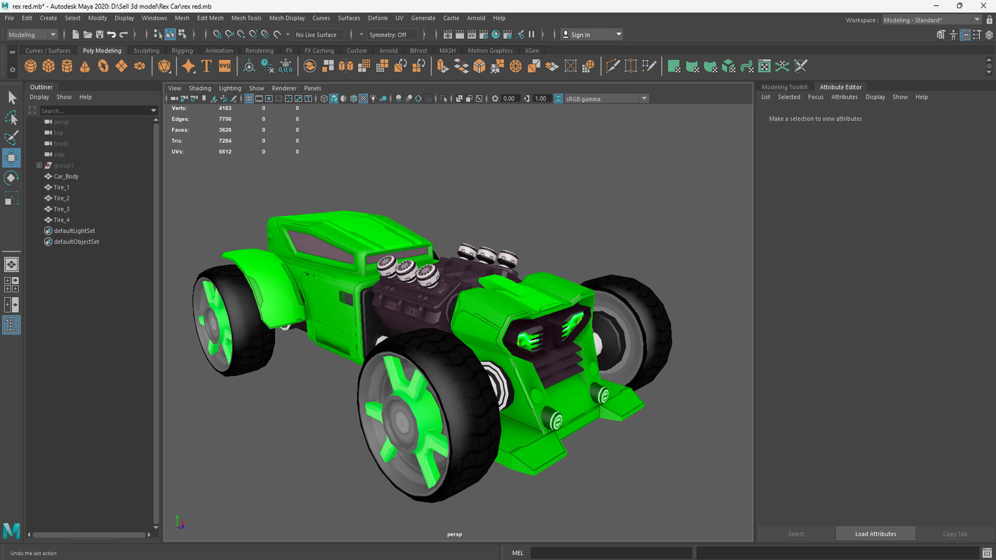Open the viewport Shading menu
The width and height of the screenshot is (996, 560).
point(200,88)
